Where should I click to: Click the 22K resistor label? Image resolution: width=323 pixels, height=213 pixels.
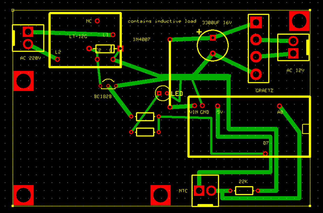click(243, 182)
